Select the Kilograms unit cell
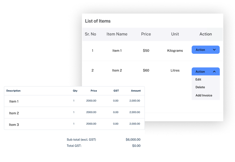Screen dimensions: 235x162 (x=175, y=51)
